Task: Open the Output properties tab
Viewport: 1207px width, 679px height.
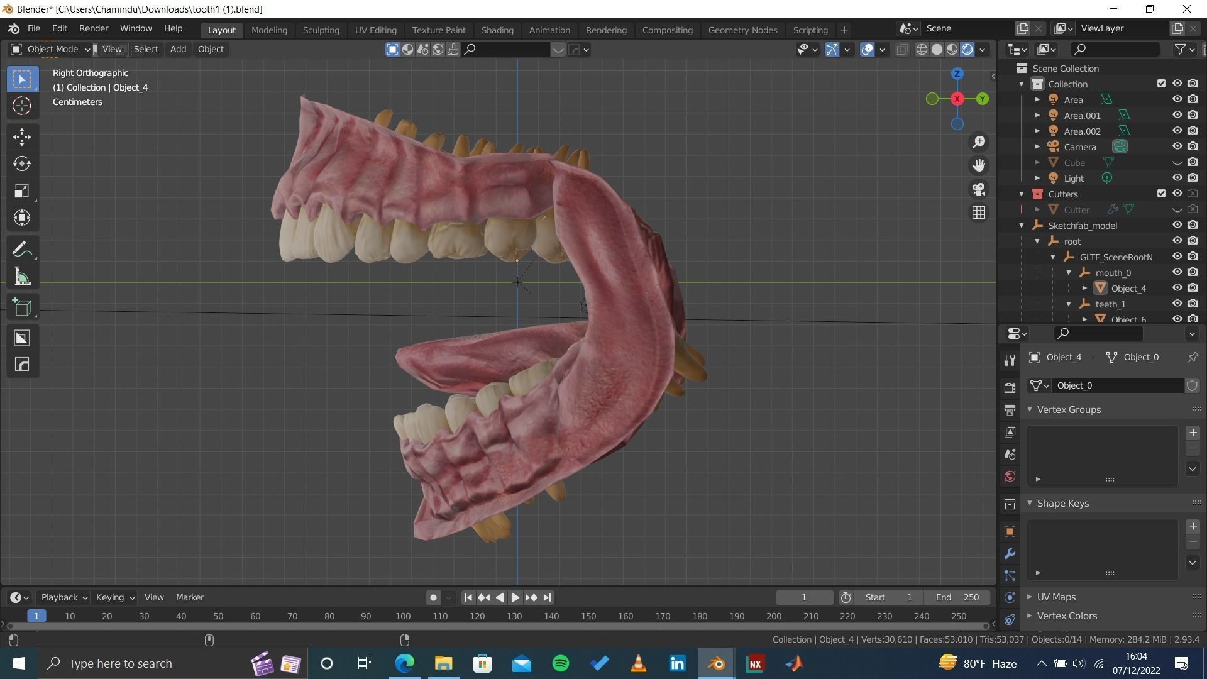Action: [x=1010, y=410]
